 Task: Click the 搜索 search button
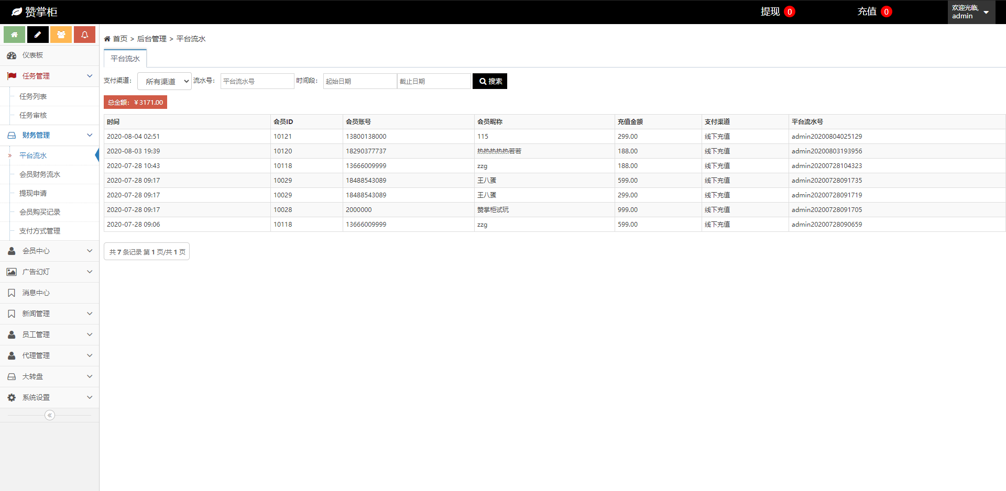point(490,81)
